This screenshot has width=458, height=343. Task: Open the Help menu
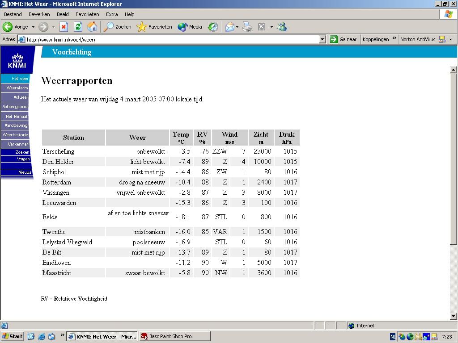tap(129, 14)
